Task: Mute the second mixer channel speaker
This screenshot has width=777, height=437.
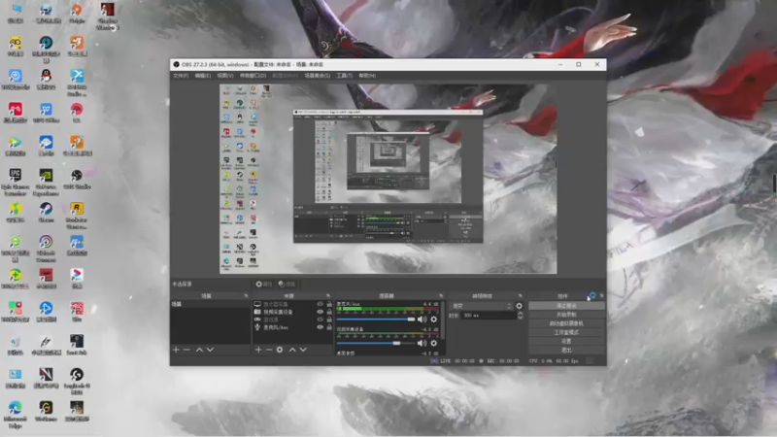Action: click(x=422, y=343)
